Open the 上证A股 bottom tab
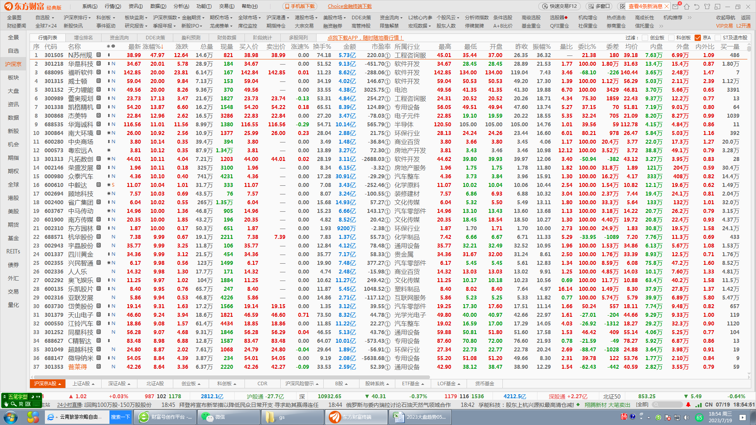Screen dimensions: 756x425 coord(83,384)
